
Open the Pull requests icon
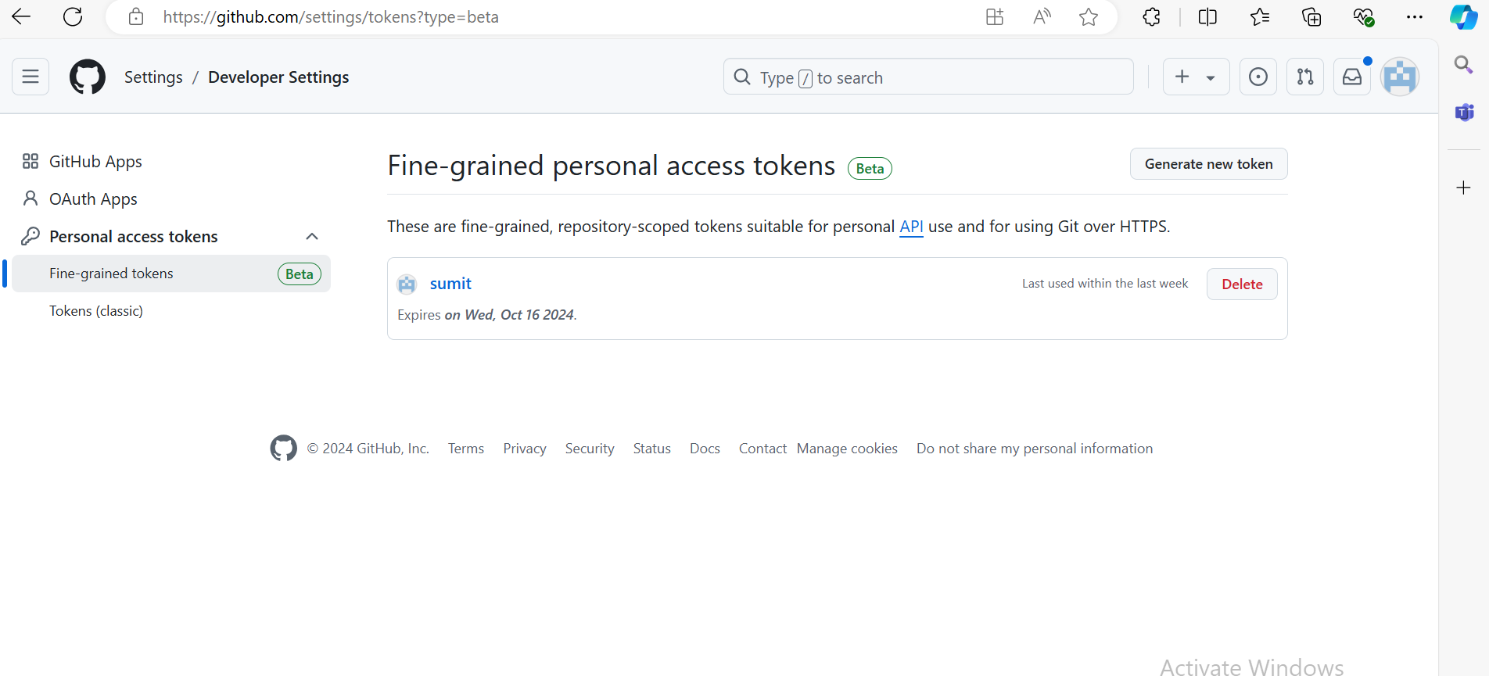click(x=1304, y=77)
